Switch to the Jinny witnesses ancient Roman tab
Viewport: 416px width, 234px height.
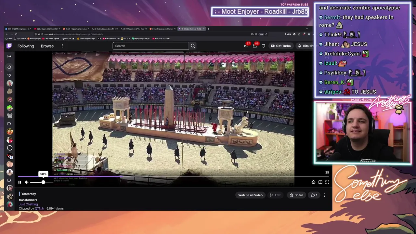[162, 29]
